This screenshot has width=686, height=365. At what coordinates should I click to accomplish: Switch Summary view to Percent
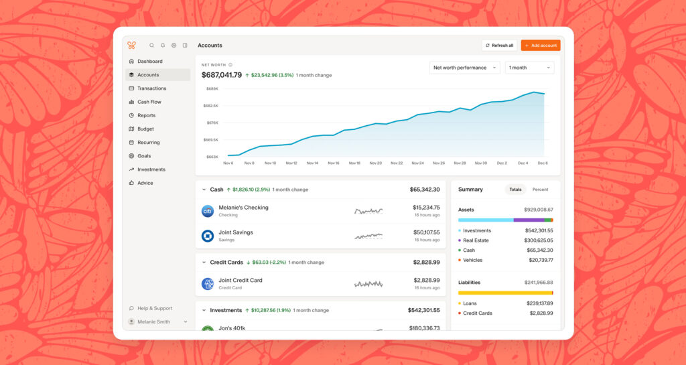tap(540, 190)
